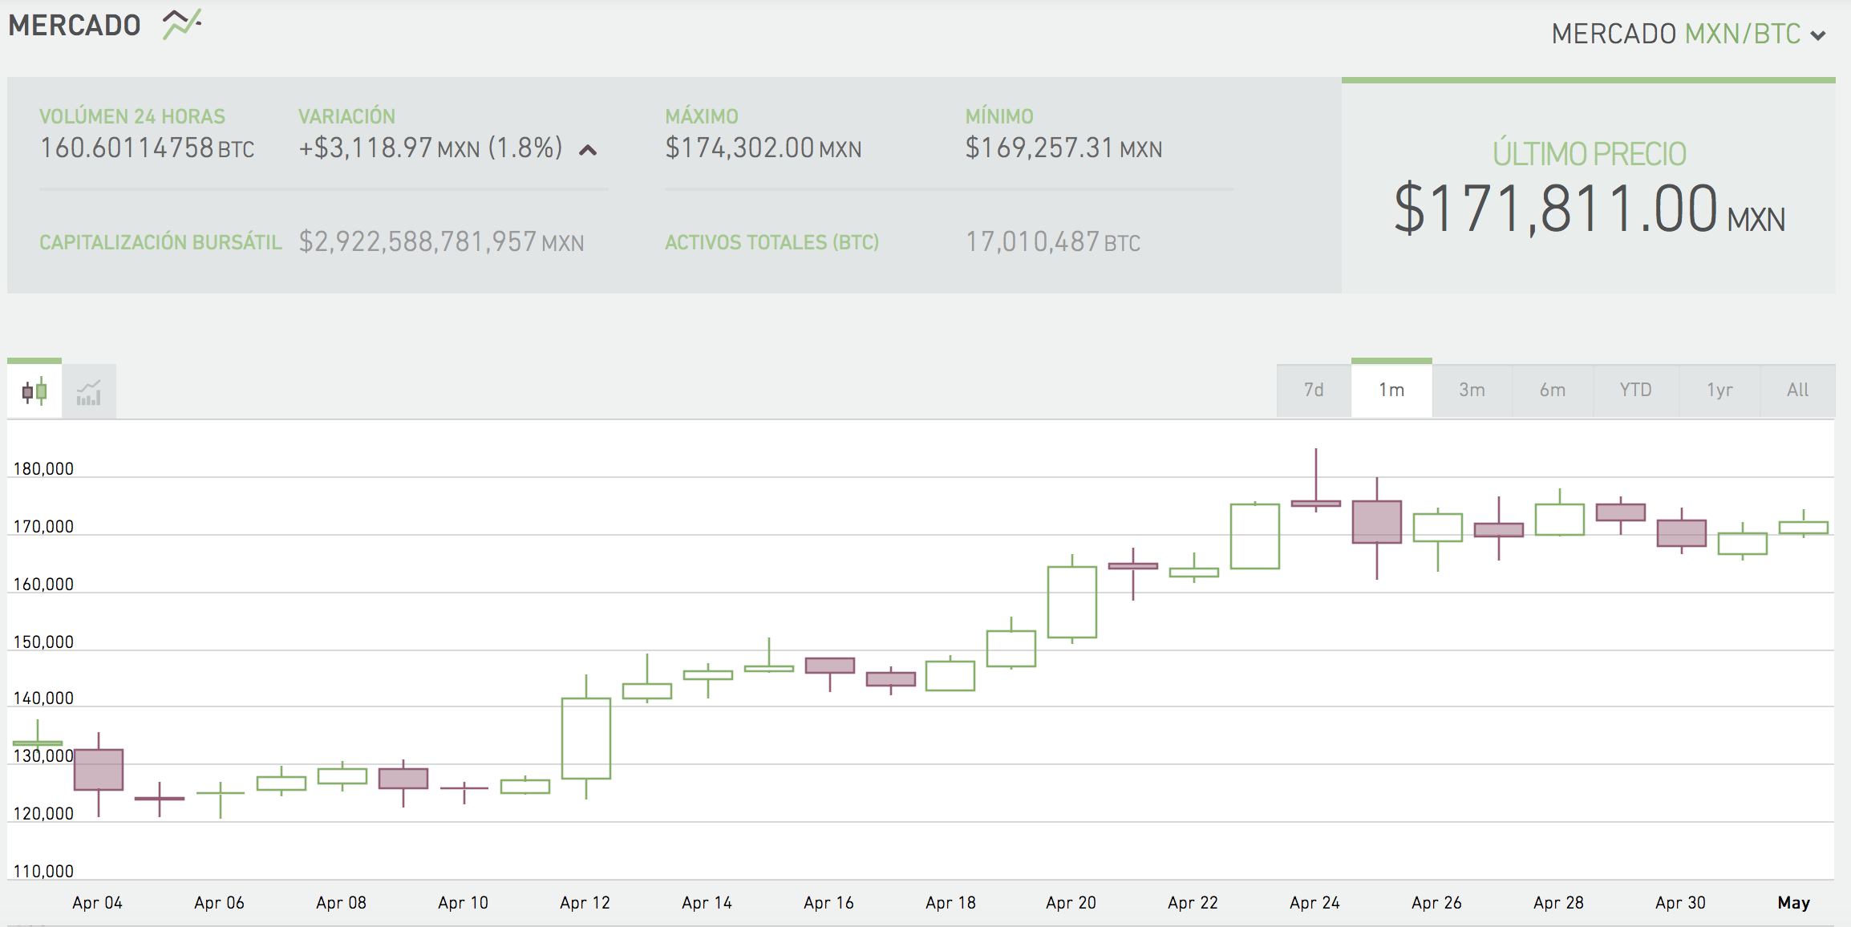Click the Activos Totales value 17,010,487 BTC
The image size is (1851, 927).
(x=1052, y=242)
